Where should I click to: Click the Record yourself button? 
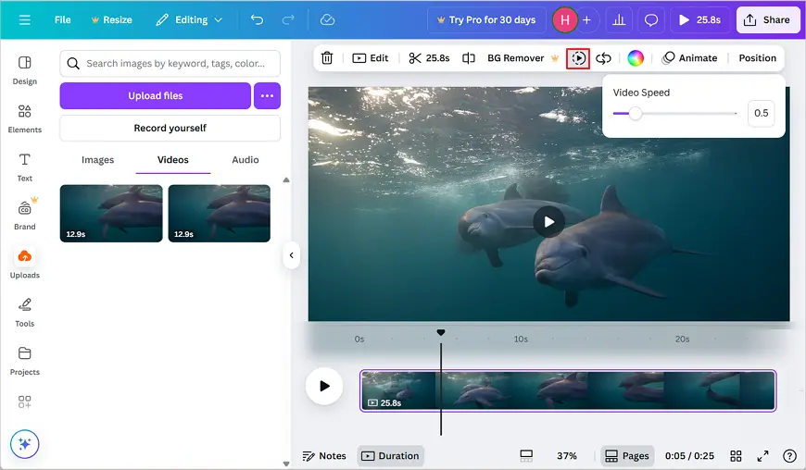pos(170,129)
